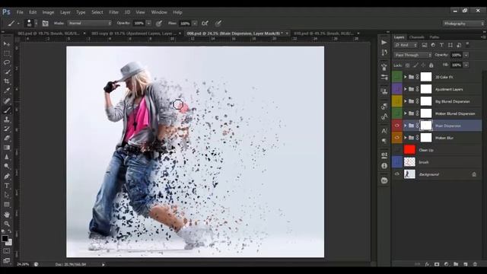Select the Brush tool in the toolbox

tap(7, 110)
